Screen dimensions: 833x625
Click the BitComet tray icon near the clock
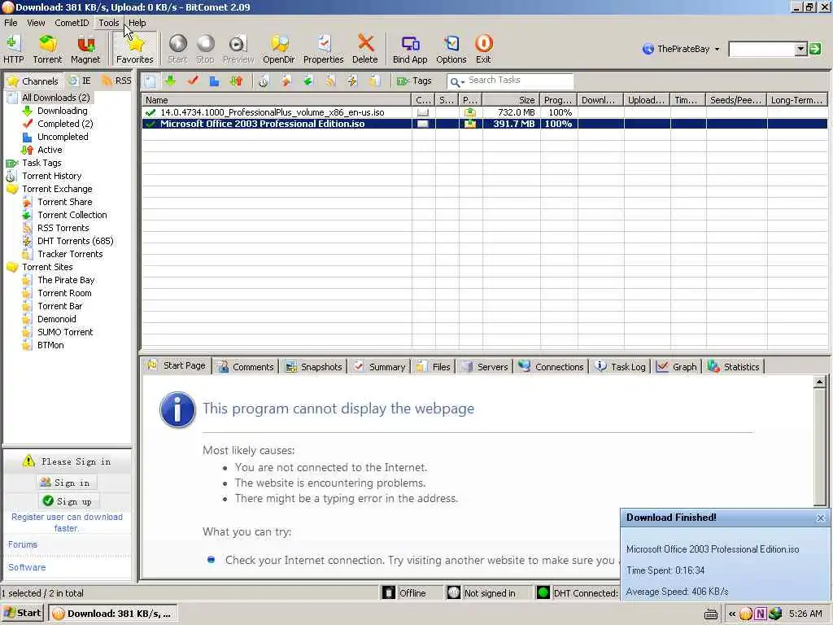[x=746, y=614]
